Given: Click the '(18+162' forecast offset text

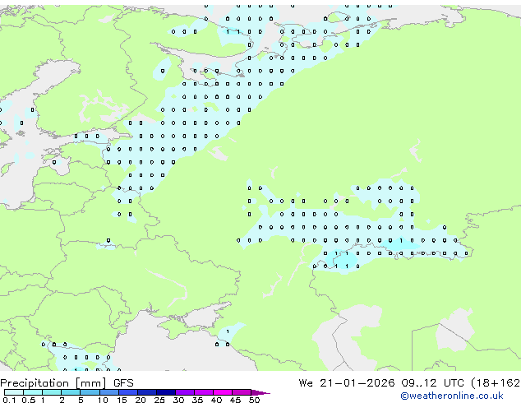Looking at the screenshot, I should point(496,383).
